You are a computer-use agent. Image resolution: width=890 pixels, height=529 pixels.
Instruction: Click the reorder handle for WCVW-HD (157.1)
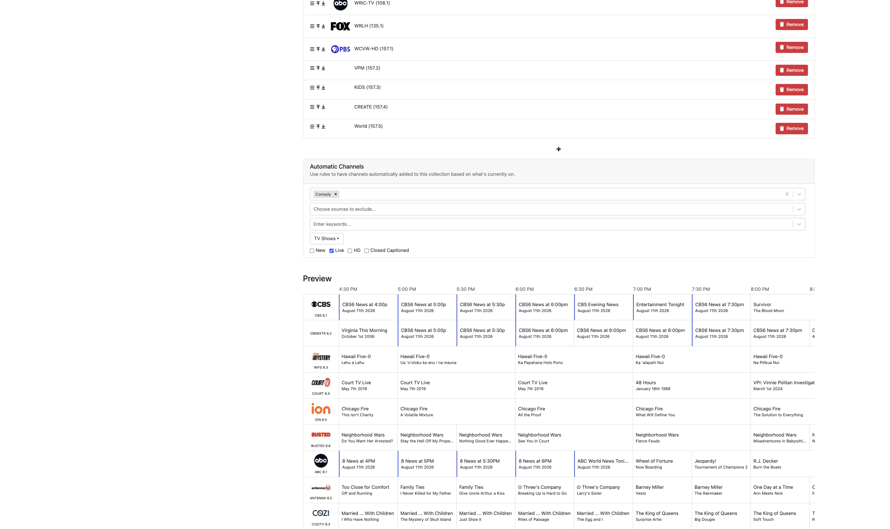click(312, 49)
